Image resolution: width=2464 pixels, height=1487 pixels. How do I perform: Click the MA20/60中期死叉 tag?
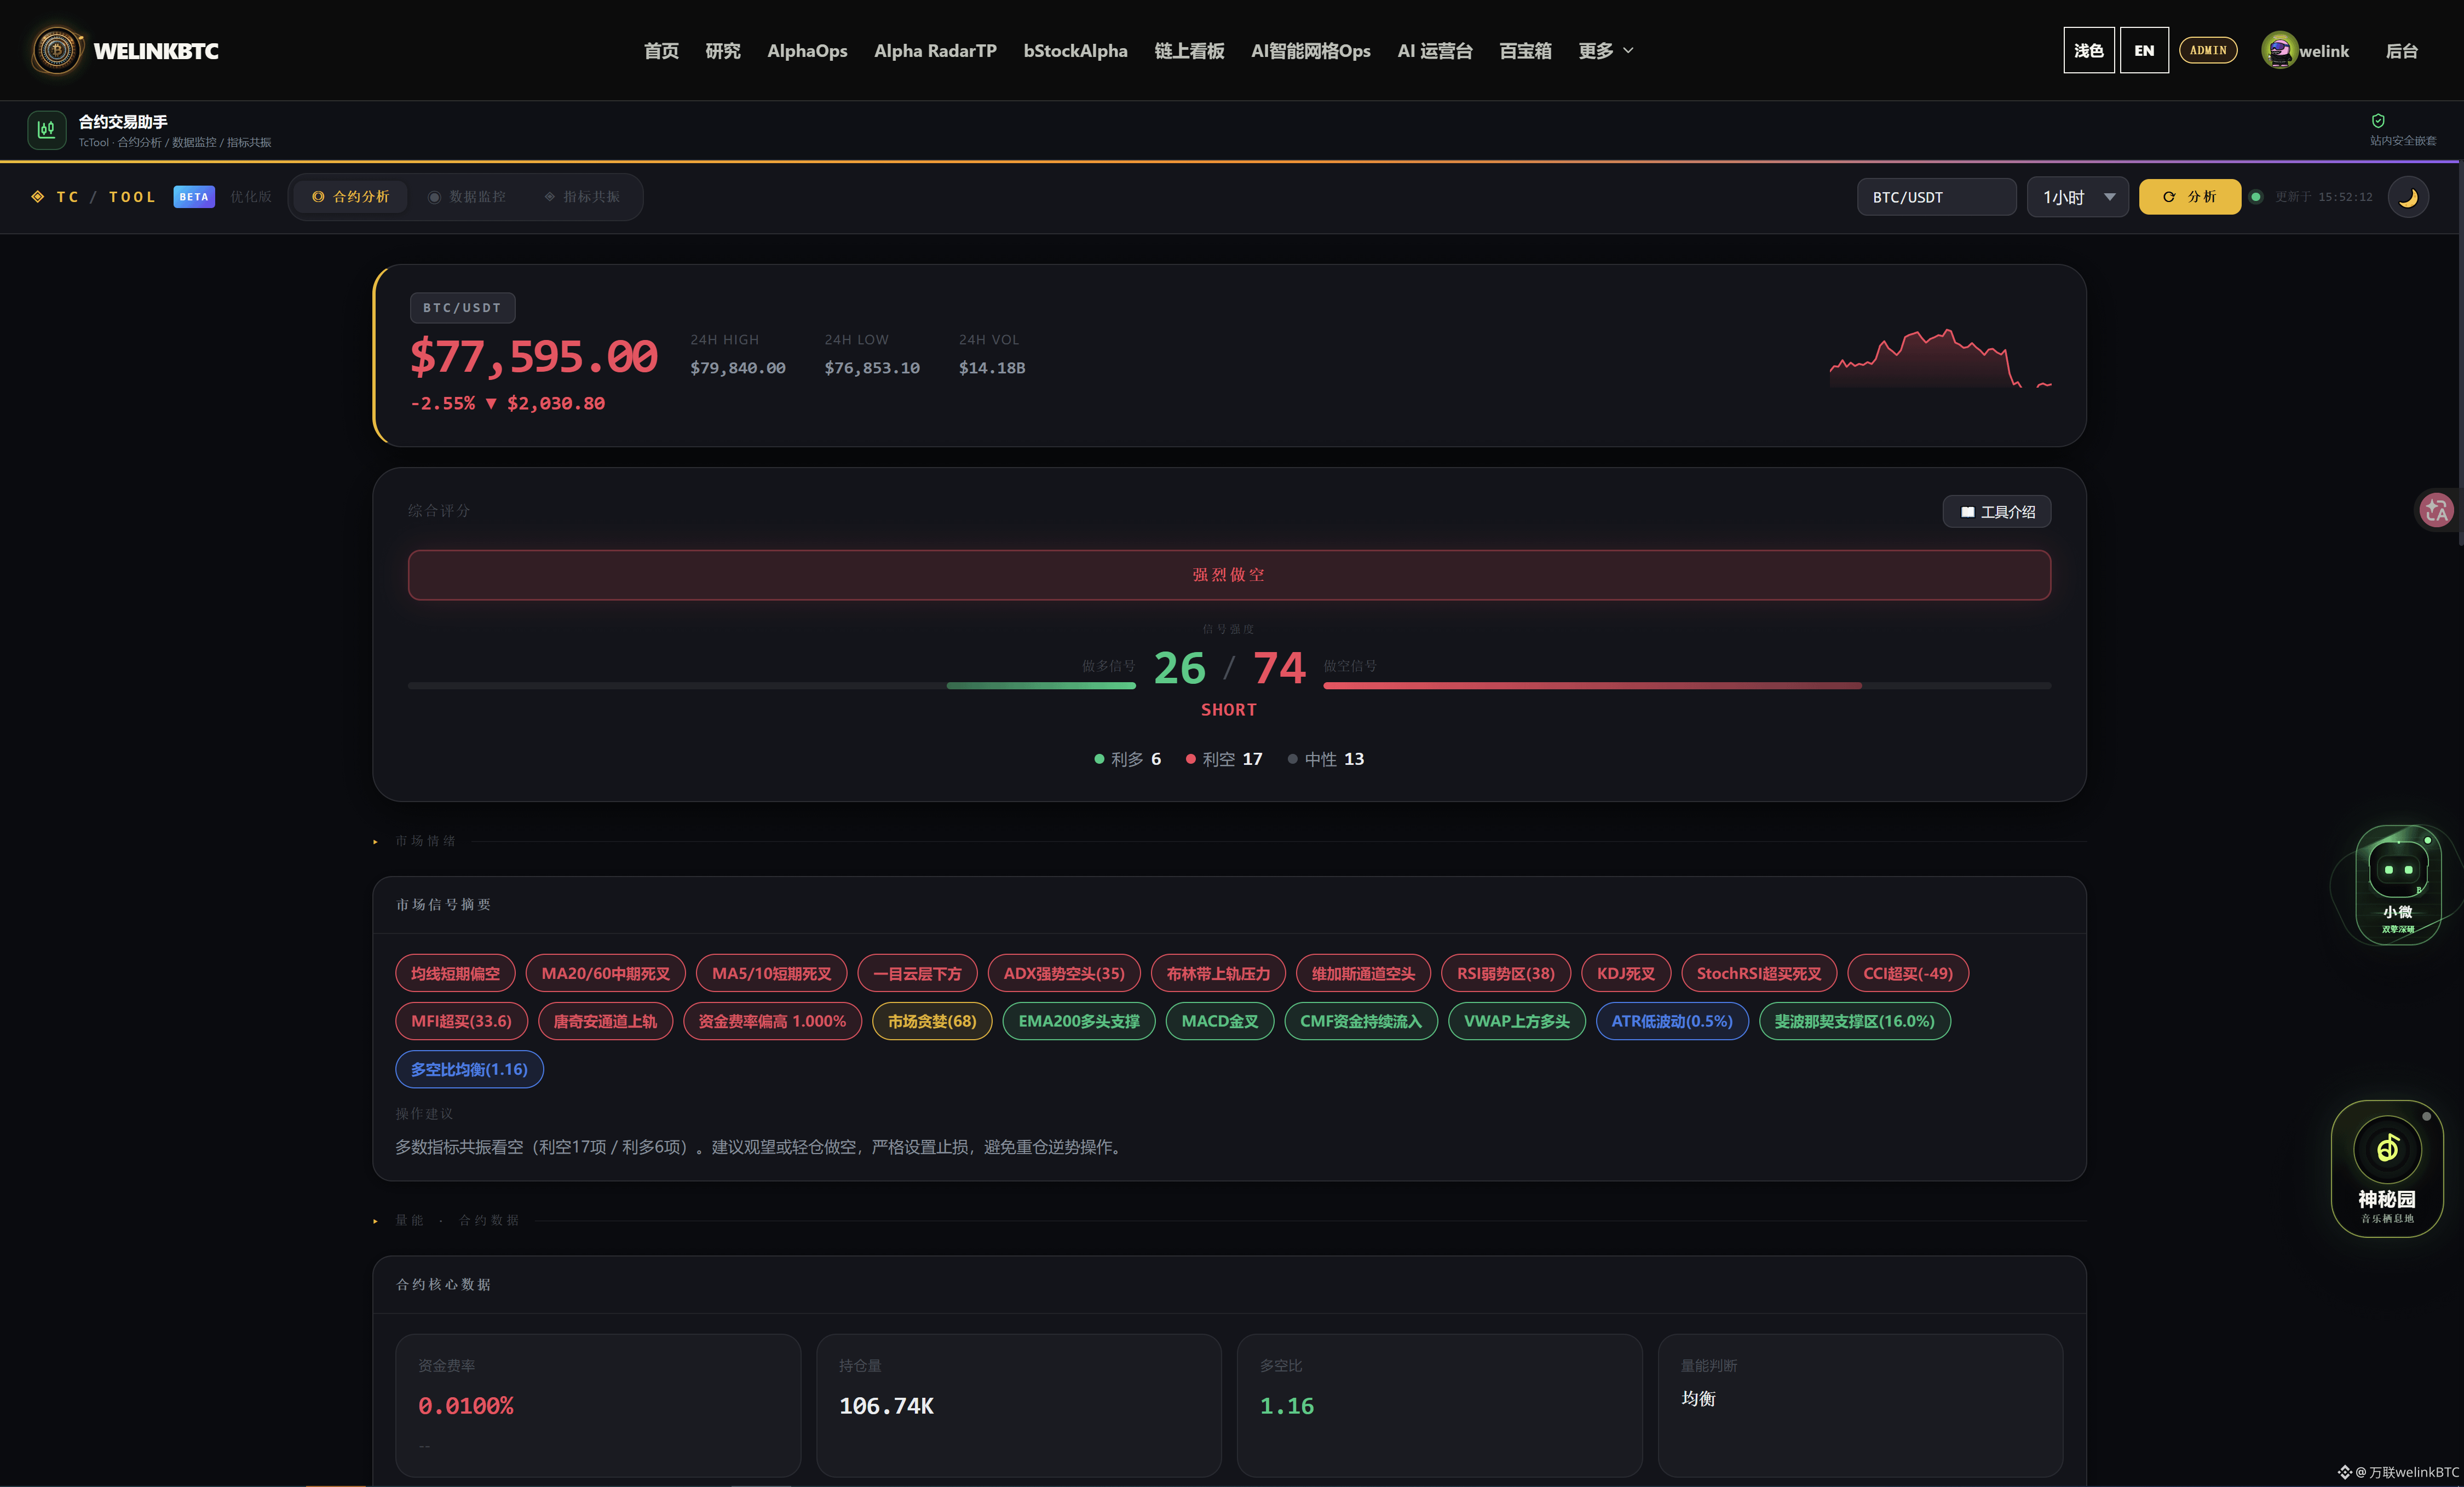605,973
